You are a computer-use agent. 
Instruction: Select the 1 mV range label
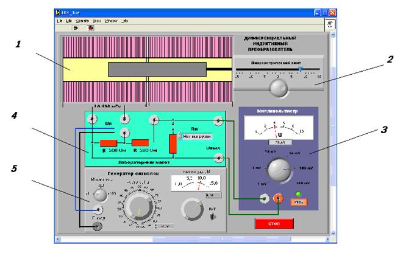click(x=262, y=184)
